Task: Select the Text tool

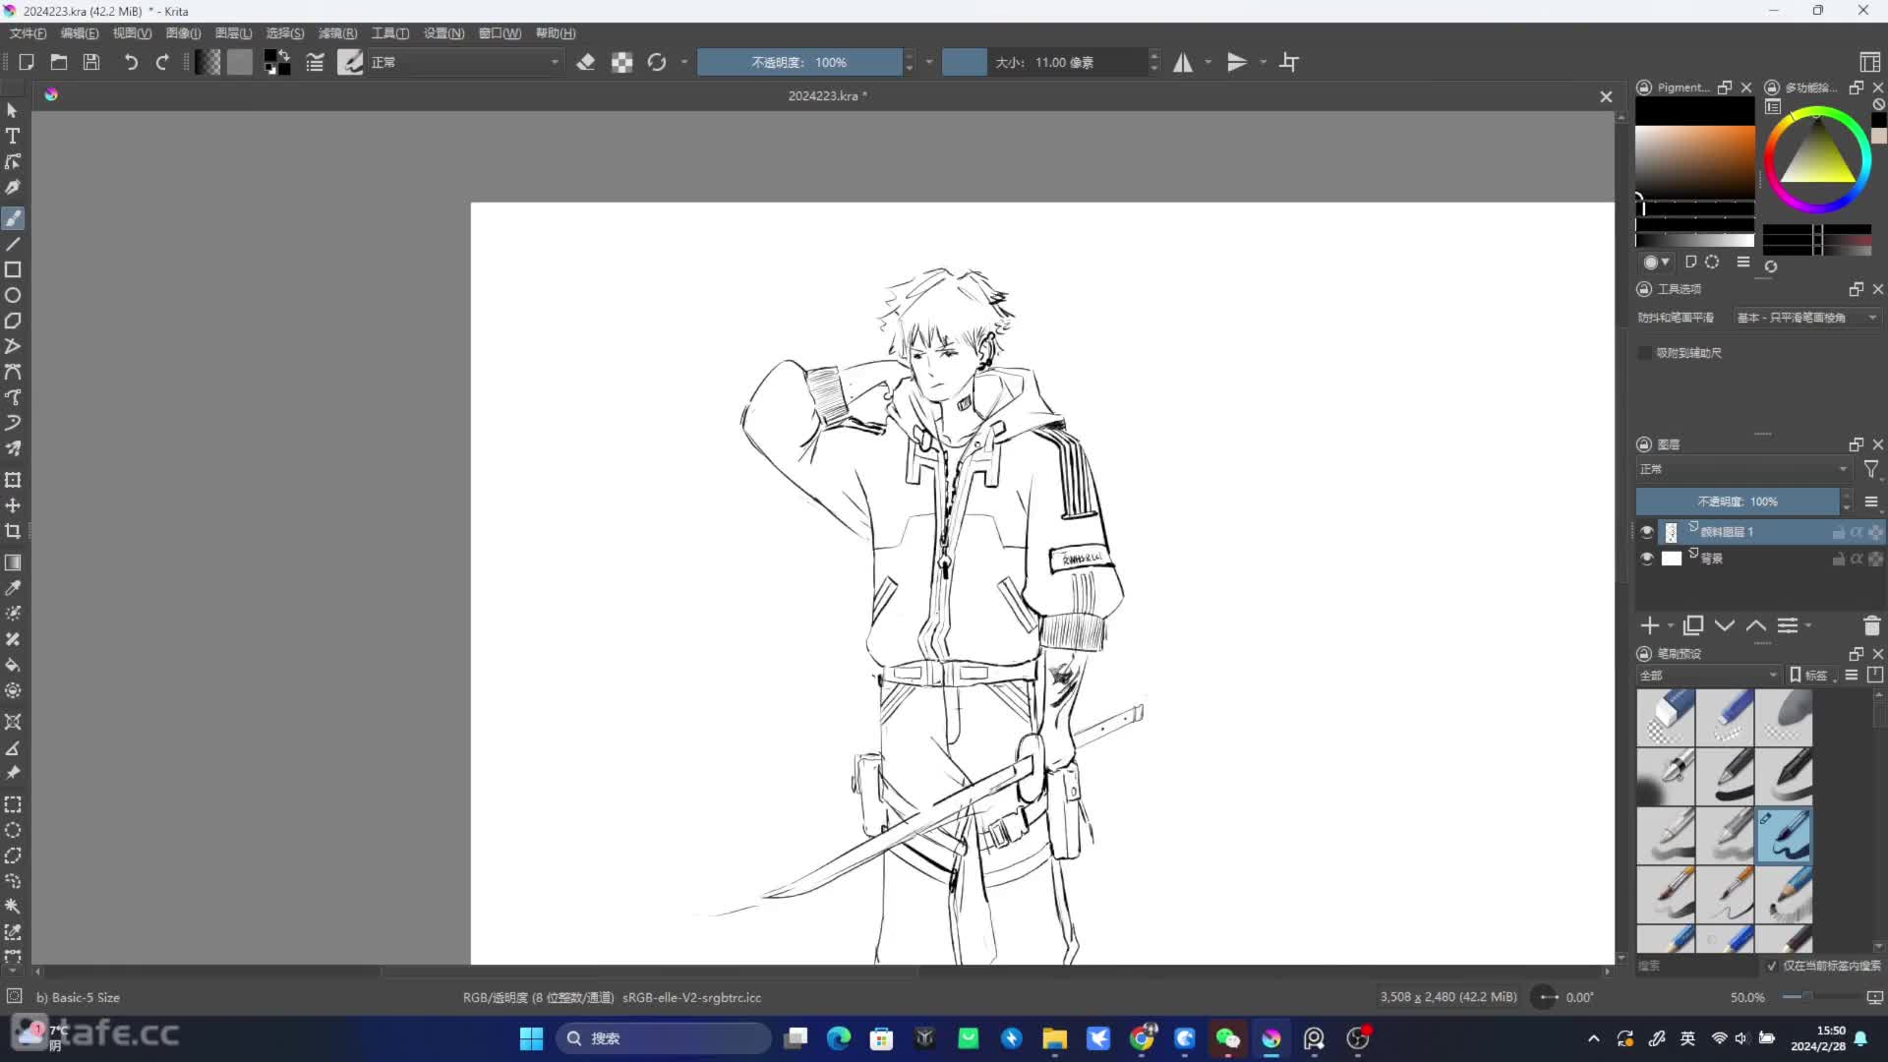Action: coord(13,136)
